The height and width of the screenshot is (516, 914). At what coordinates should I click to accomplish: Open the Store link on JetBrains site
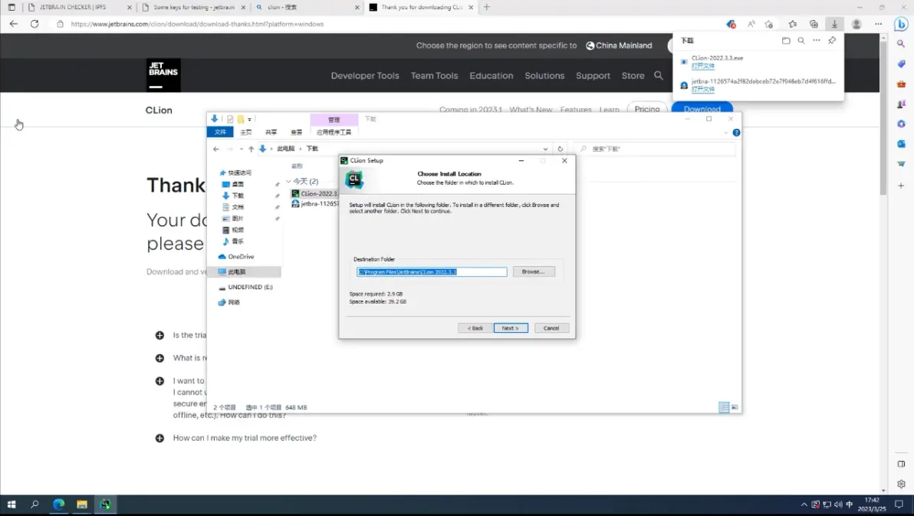click(633, 76)
